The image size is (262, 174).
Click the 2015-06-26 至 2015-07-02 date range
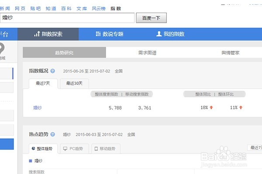pyautogui.click(x=86, y=71)
